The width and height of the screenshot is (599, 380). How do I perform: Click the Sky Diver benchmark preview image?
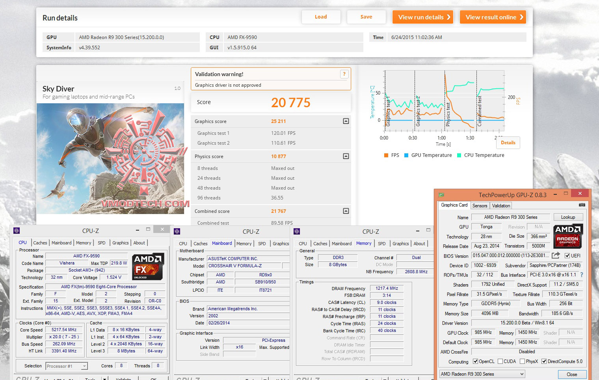click(110, 158)
